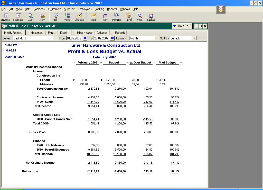
Task: Click the 4100 · Sales row label
Action: tap(45, 102)
